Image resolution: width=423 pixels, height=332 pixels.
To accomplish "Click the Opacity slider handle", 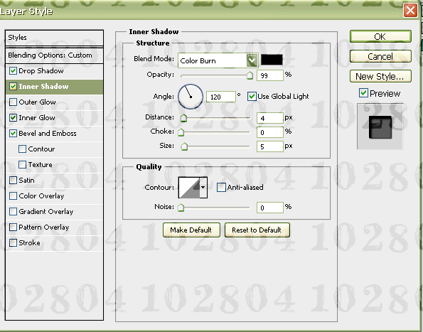I will tap(250, 75).
